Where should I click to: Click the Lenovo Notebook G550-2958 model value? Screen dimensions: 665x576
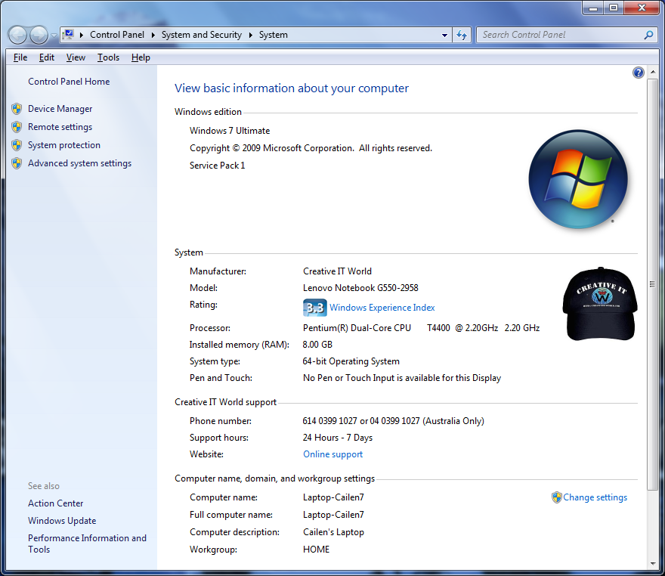click(360, 288)
